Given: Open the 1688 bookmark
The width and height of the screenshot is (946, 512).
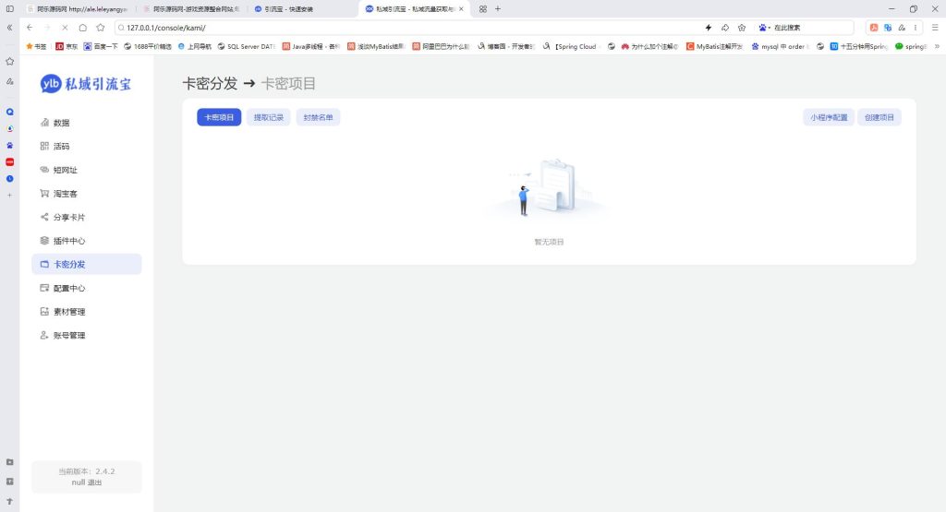Looking at the screenshot, I should pyautogui.click(x=148, y=46).
